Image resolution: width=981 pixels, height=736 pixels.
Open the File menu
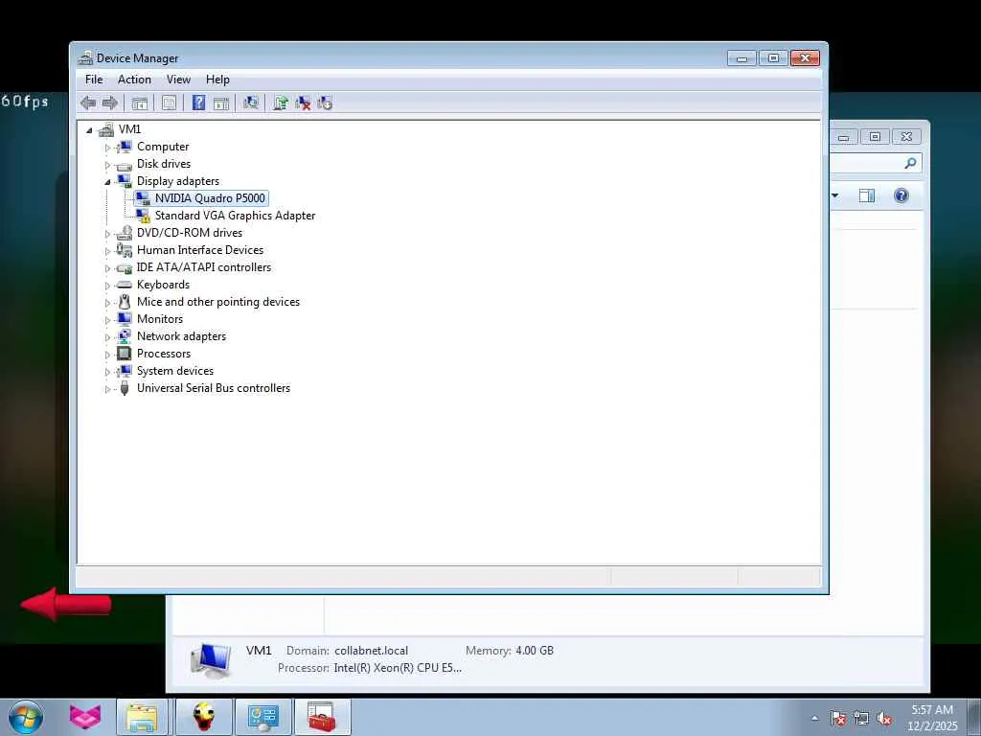click(x=94, y=80)
